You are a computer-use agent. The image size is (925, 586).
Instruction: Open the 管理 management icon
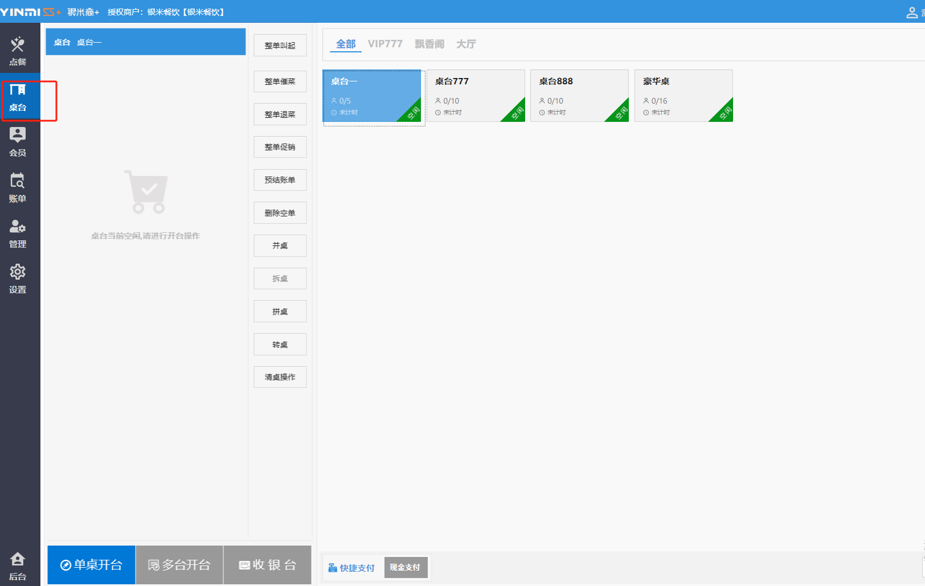[18, 233]
